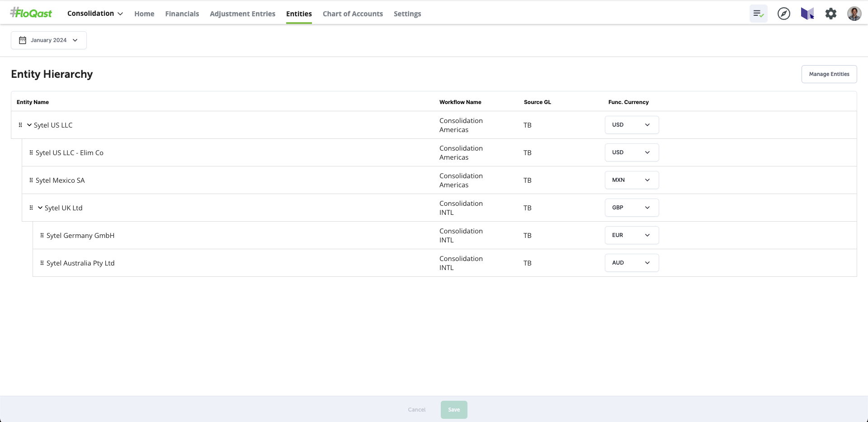
Task: Change GBP currency for Sytel UK Ltd
Action: 632,208
